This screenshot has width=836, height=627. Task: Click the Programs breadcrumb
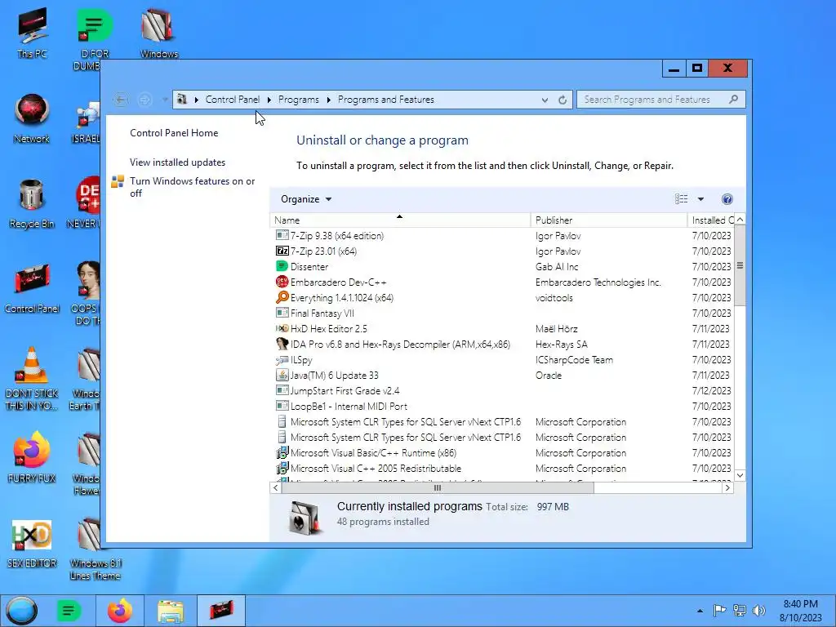pos(299,100)
